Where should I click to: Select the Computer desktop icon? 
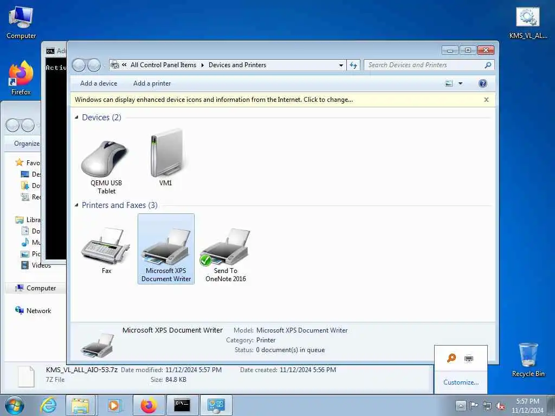click(x=21, y=22)
